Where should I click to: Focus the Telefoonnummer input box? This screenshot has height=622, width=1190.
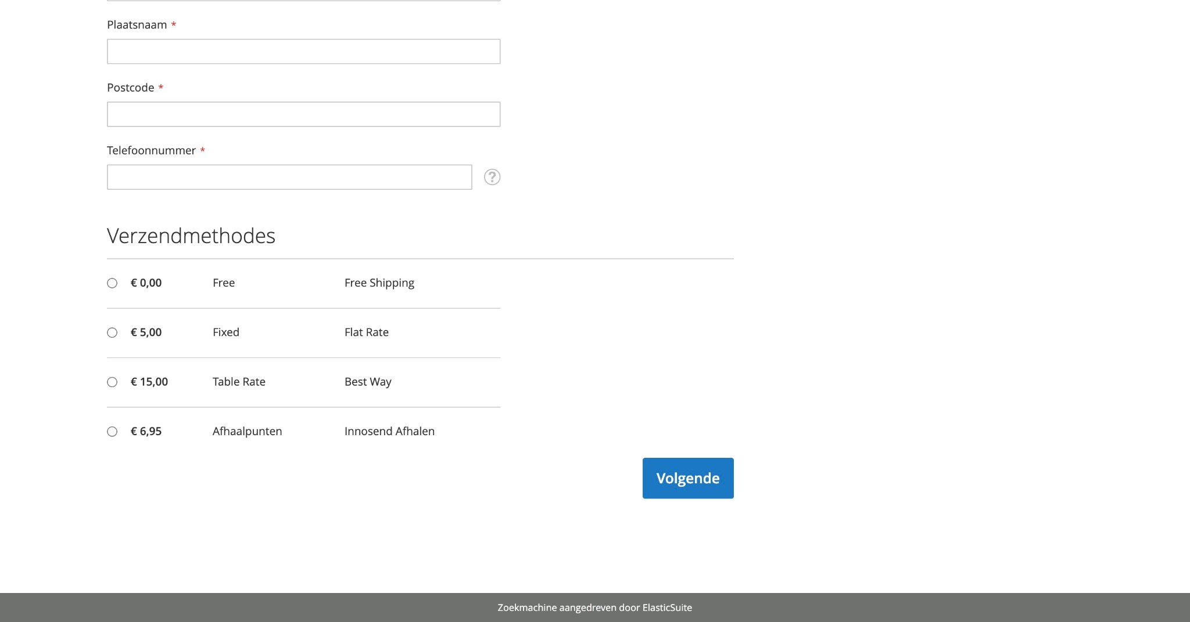[289, 176]
